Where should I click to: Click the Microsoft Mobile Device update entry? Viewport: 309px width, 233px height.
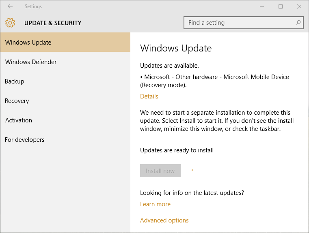click(x=214, y=81)
